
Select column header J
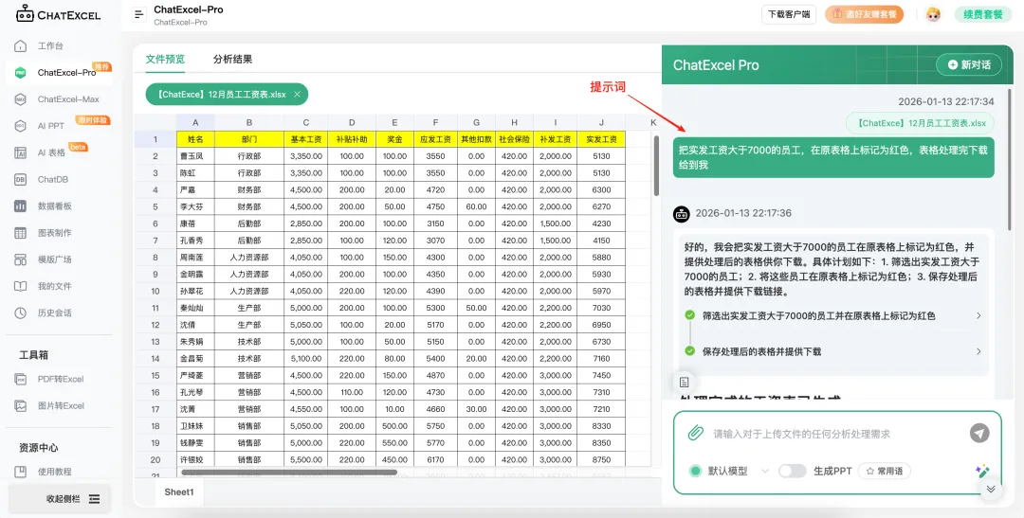tap(601, 122)
